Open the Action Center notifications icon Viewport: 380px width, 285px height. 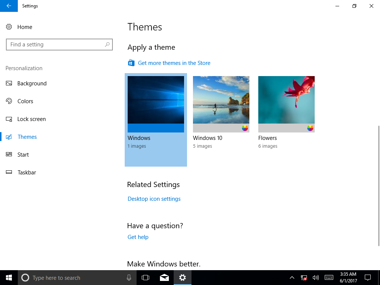(x=368, y=278)
